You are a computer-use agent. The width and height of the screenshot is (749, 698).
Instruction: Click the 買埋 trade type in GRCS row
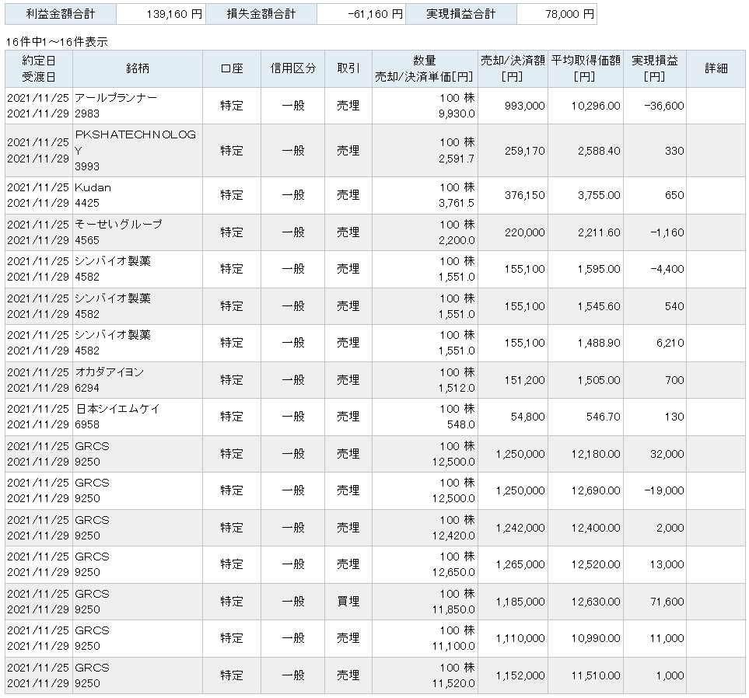pyautogui.click(x=348, y=602)
